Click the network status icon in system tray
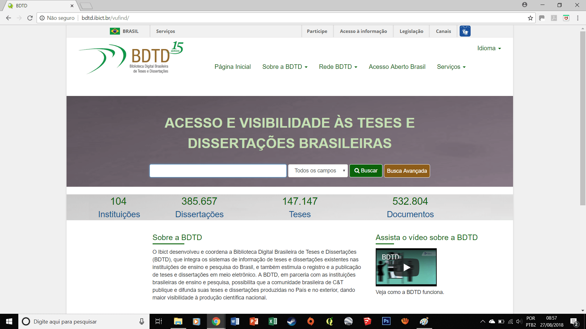Image resolution: width=586 pixels, height=329 pixels. point(511,321)
